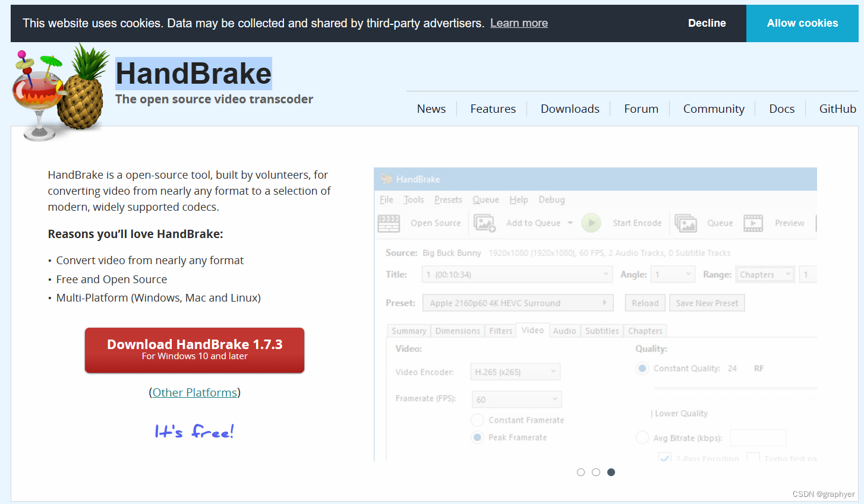Switch to the Dimensions tab
The height and width of the screenshot is (504, 864).
coord(458,331)
